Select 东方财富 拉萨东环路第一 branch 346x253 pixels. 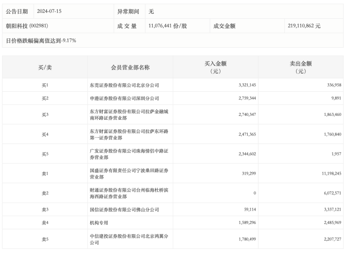130,134
